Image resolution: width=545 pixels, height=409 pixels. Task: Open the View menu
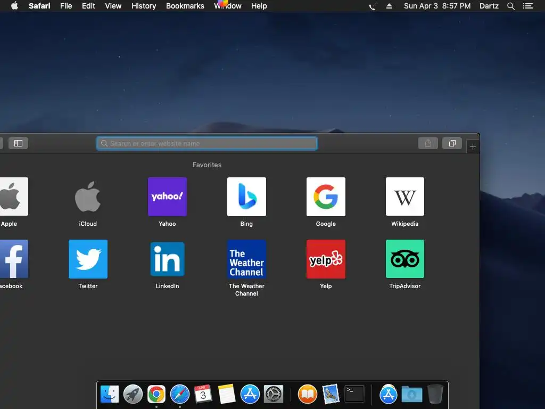(113, 6)
